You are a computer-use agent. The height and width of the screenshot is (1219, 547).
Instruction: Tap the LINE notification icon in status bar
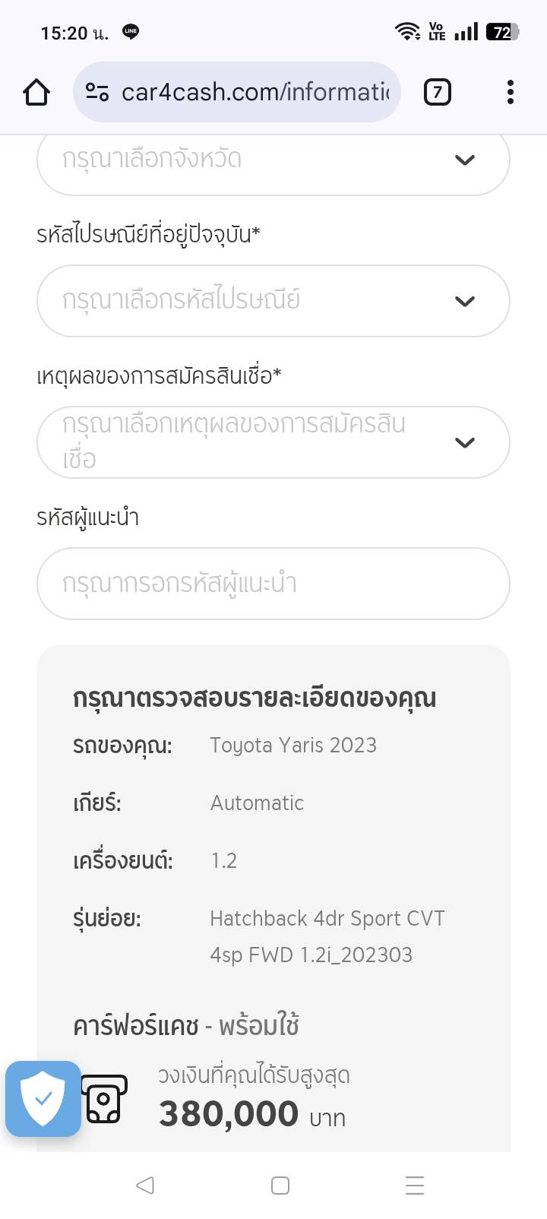click(131, 32)
